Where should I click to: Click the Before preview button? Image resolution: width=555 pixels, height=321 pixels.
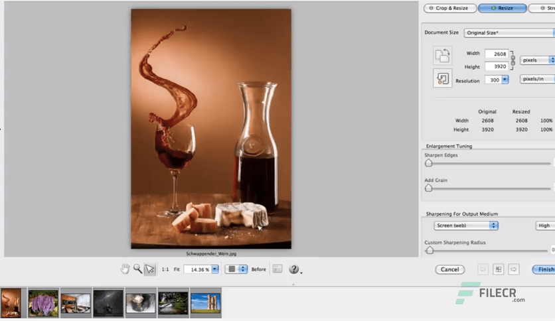point(258,269)
